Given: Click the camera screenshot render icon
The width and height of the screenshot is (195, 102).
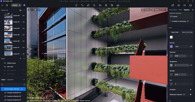Looking at the screenshot, I should coord(179,5).
